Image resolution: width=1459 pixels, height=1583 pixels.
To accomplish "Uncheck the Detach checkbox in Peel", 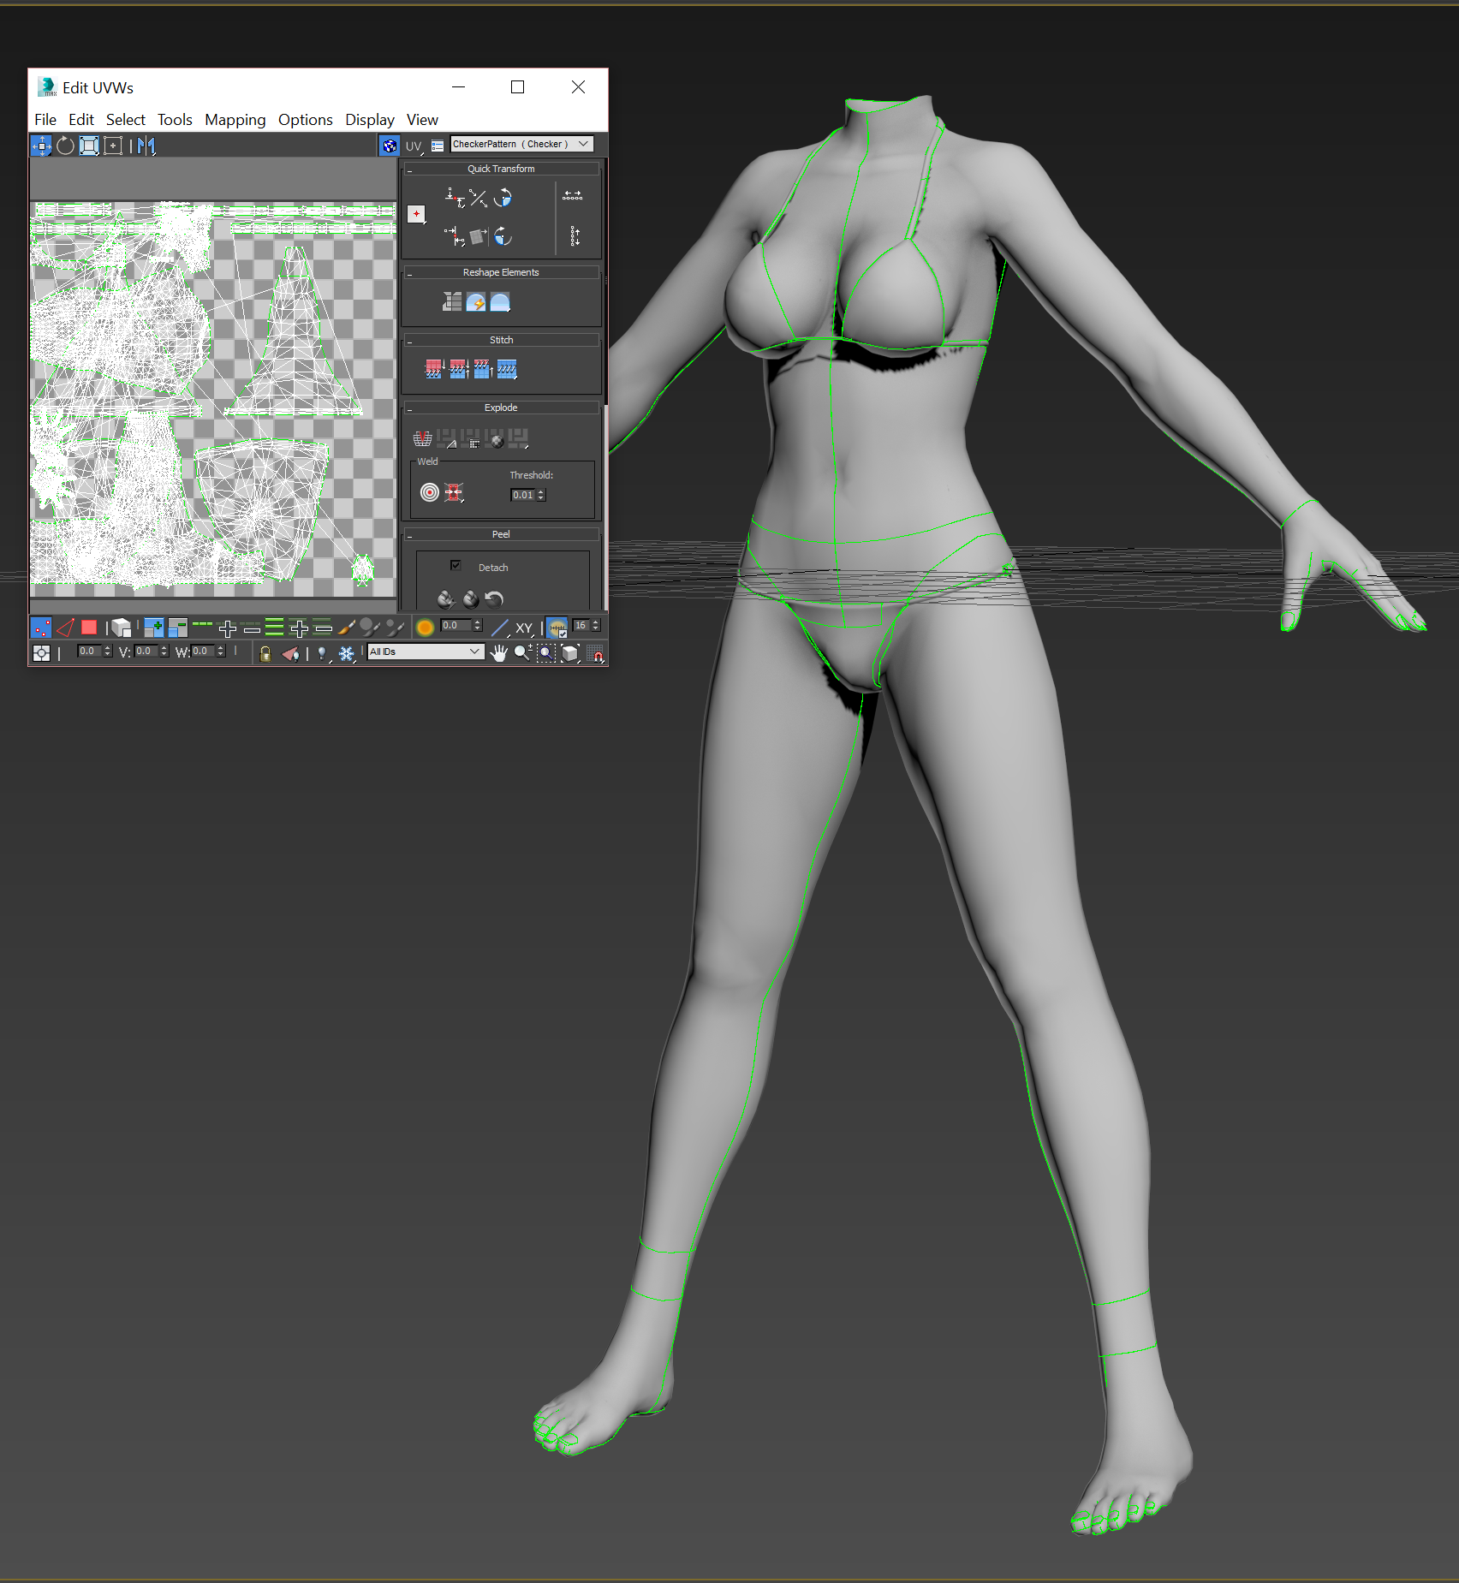I will pyautogui.click(x=456, y=566).
